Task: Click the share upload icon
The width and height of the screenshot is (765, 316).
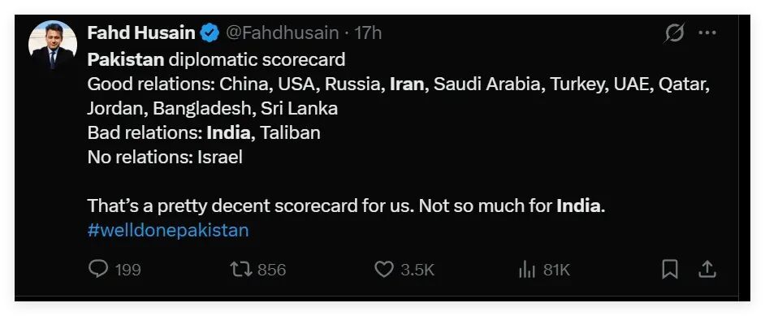Action: tap(707, 269)
